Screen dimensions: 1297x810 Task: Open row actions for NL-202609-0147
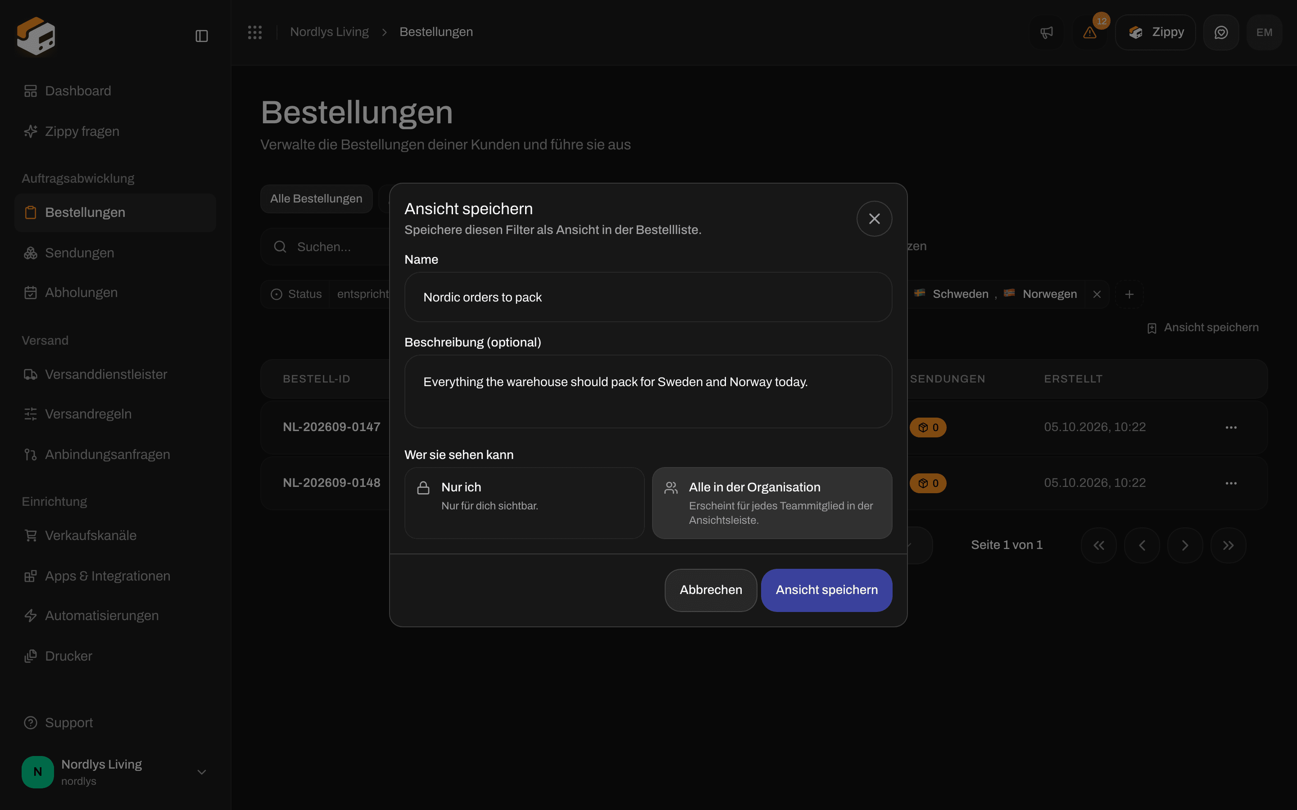click(x=1231, y=427)
